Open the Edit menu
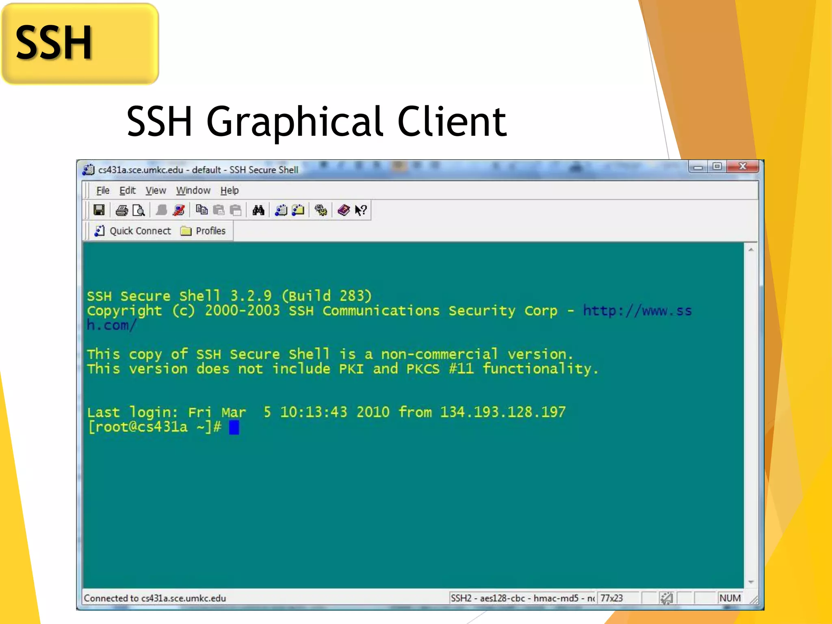Viewport: 832px width, 624px height. click(127, 190)
